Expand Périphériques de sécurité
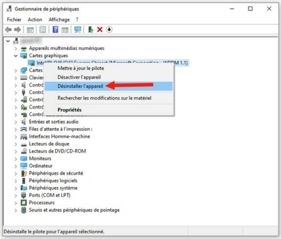 pos(16,174)
